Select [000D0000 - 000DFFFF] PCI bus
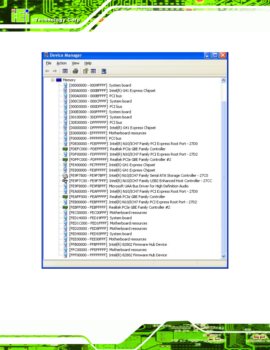The image size is (270, 350). tap(96, 107)
